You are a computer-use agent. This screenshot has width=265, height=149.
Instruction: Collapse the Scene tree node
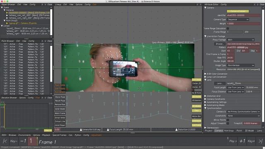[2, 7]
